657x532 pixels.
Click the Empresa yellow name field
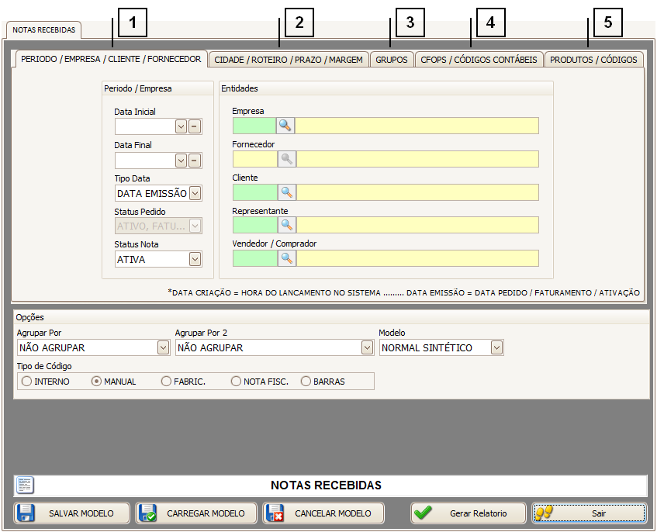[417, 126]
